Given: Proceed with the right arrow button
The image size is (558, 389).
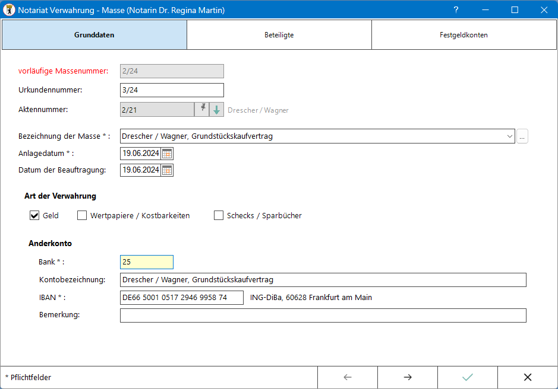Looking at the screenshot, I should tap(408, 377).
